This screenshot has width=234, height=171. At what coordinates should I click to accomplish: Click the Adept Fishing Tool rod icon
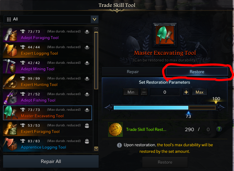10,97
